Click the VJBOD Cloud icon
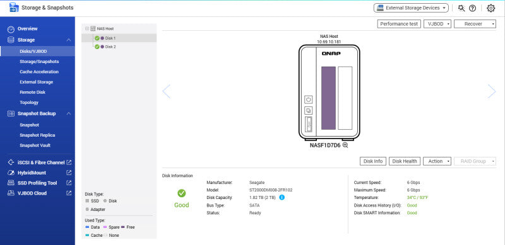Image resolution: width=505 pixels, height=245 pixels. pos(11,193)
